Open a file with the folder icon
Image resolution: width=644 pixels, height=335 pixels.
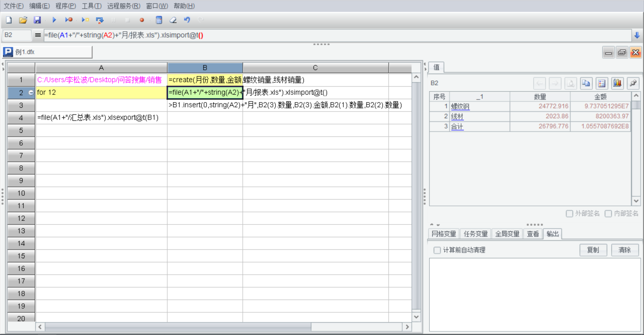pyautogui.click(x=23, y=20)
